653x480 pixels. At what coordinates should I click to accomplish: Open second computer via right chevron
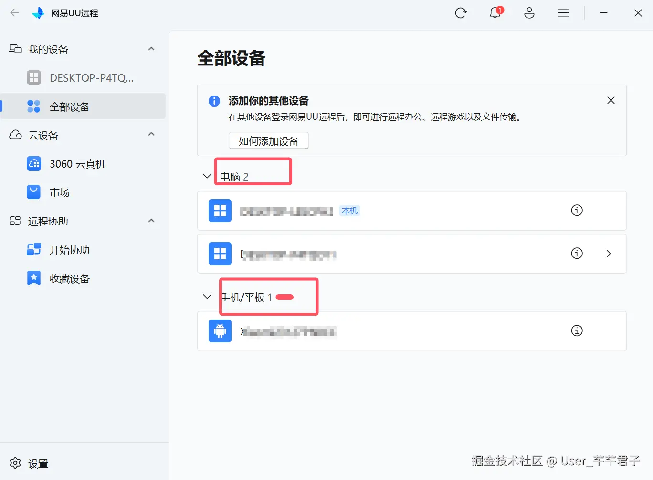[609, 254]
